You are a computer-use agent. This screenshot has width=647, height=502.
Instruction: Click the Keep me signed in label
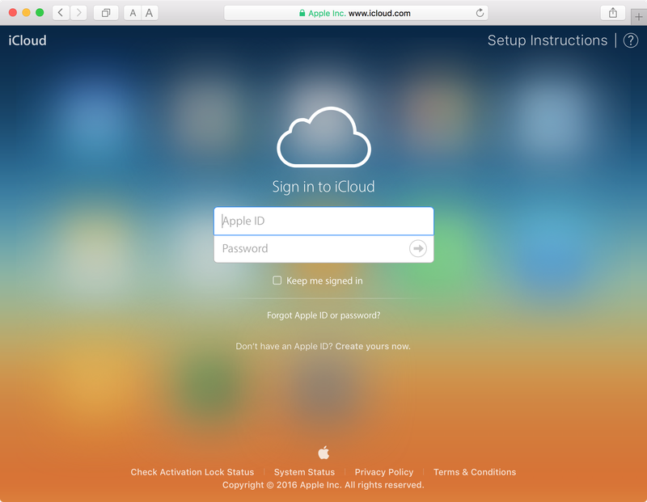point(324,281)
